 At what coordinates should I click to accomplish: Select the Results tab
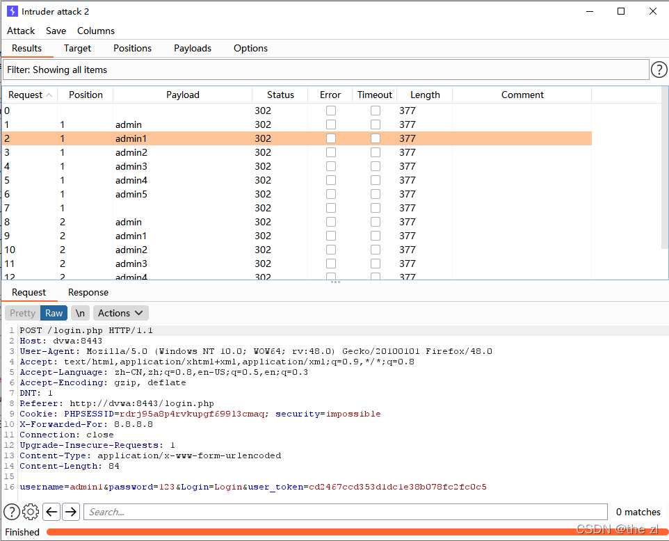(x=26, y=48)
